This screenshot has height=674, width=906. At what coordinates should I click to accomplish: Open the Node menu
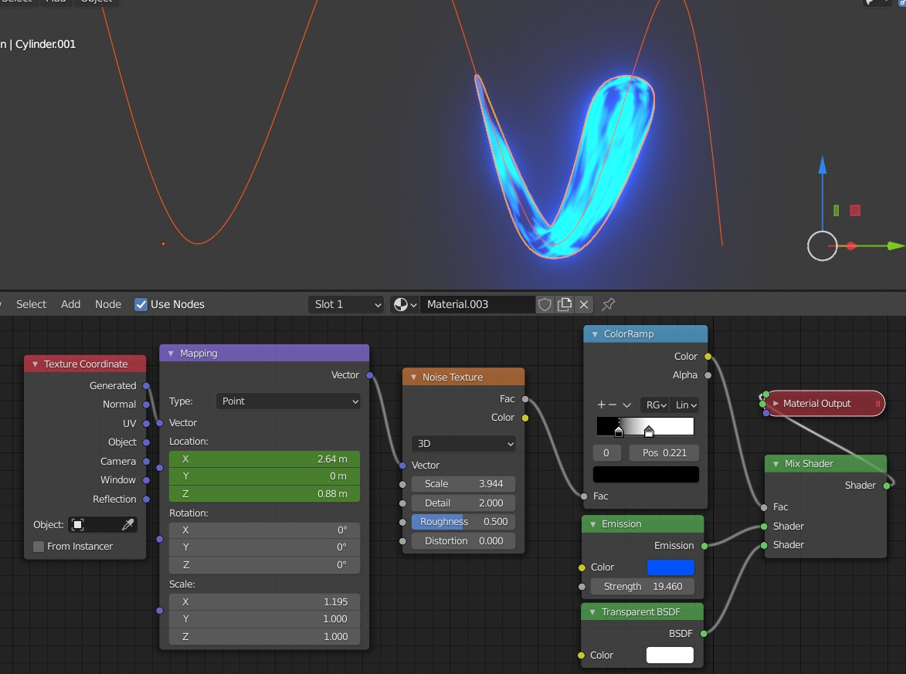tap(107, 304)
